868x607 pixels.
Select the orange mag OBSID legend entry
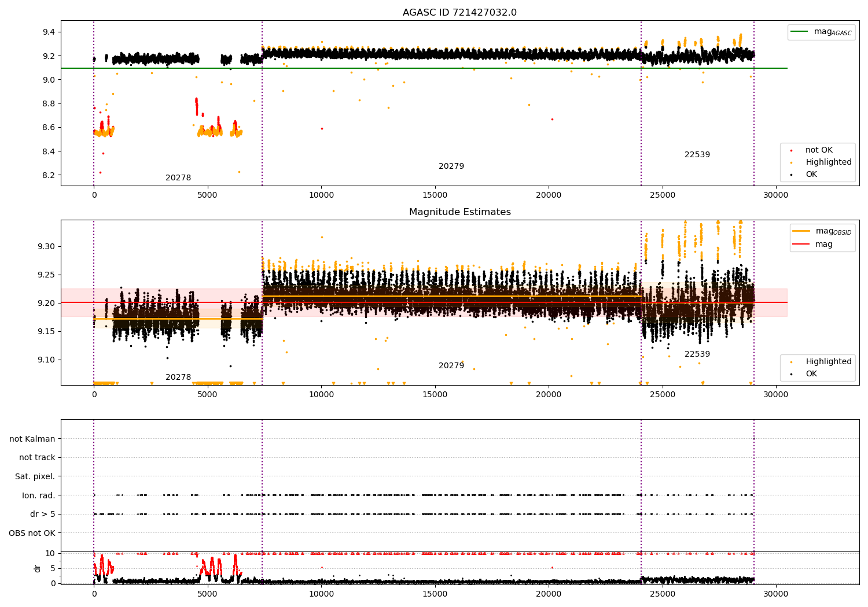pyautogui.click(x=801, y=231)
